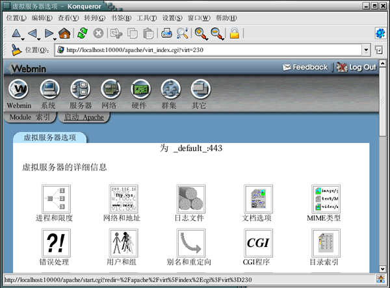Click the Copy toolbar icon

click(x=133, y=33)
